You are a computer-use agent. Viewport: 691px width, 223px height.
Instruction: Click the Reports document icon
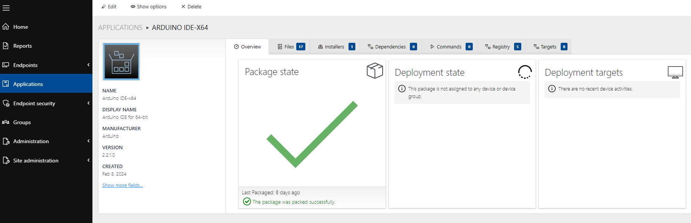pyautogui.click(x=6, y=46)
